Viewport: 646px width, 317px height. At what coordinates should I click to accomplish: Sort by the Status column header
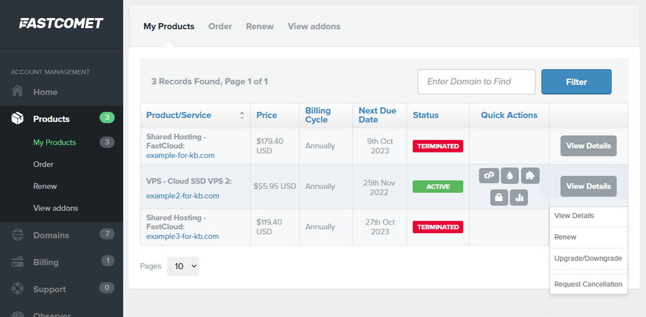[x=426, y=115]
